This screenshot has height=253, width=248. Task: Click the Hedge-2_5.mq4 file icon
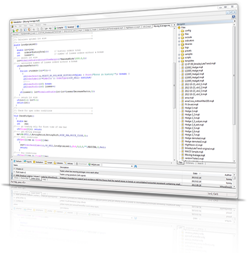click(x=182, y=128)
